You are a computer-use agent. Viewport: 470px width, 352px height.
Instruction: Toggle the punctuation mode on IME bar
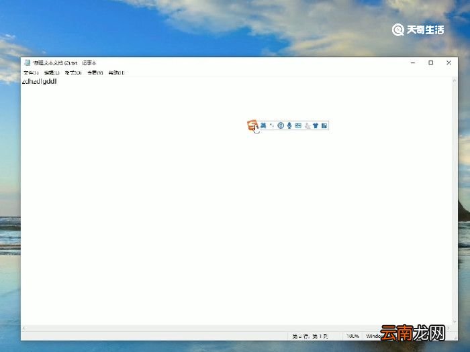[271, 125]
